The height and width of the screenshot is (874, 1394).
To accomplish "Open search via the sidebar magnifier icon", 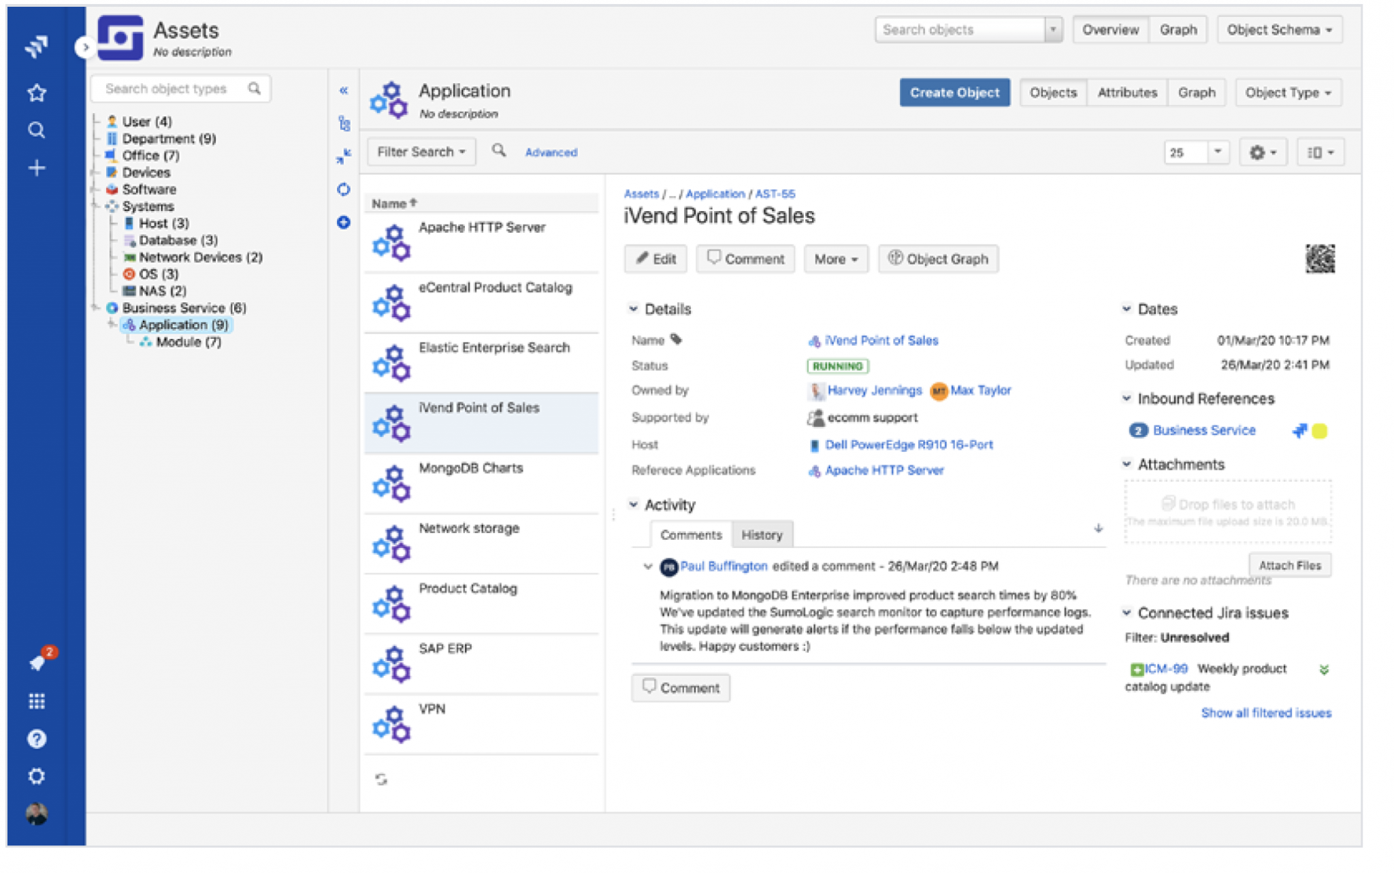I will click(x=37, y=130).
